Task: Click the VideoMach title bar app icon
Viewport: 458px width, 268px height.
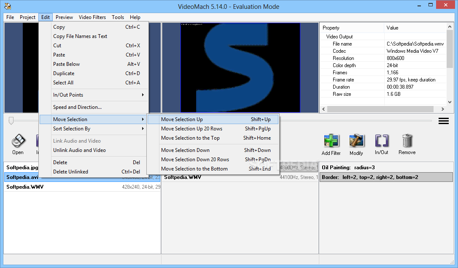Action: 8,6
